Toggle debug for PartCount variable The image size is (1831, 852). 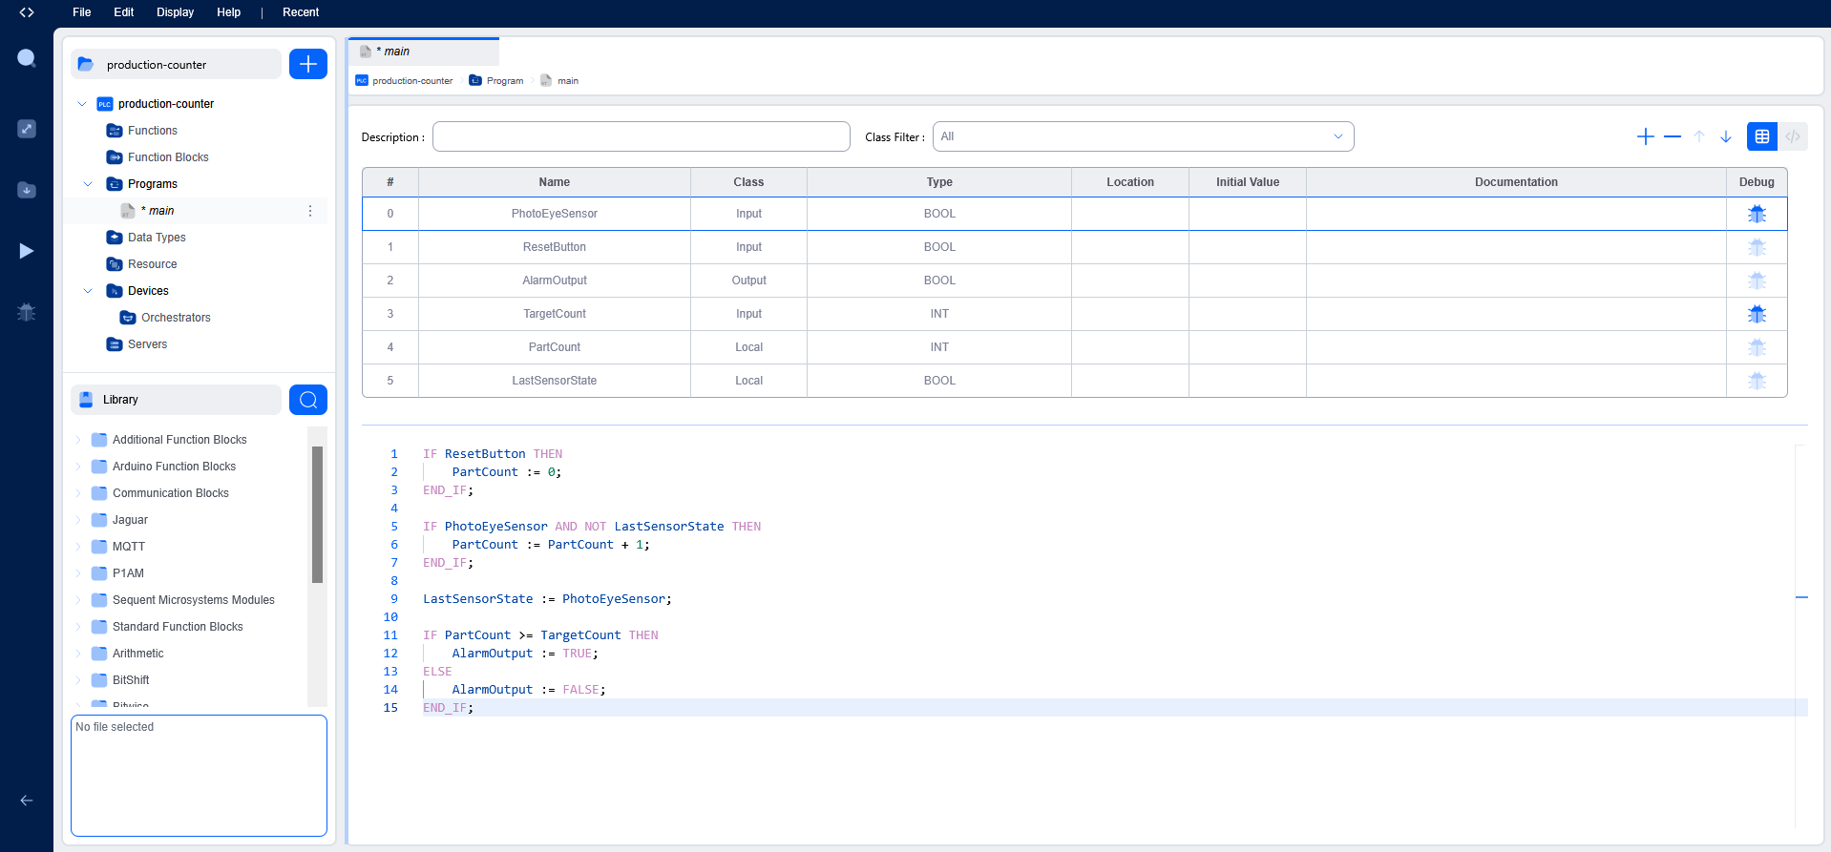[1757, 347]
